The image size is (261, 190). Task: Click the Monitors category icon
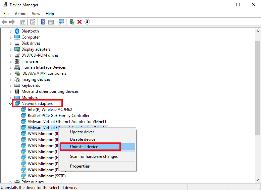[17, 98]
